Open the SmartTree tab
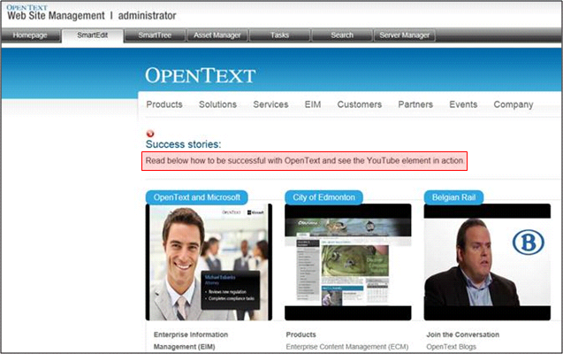The image size is (563, 354). tap(155, 35)
